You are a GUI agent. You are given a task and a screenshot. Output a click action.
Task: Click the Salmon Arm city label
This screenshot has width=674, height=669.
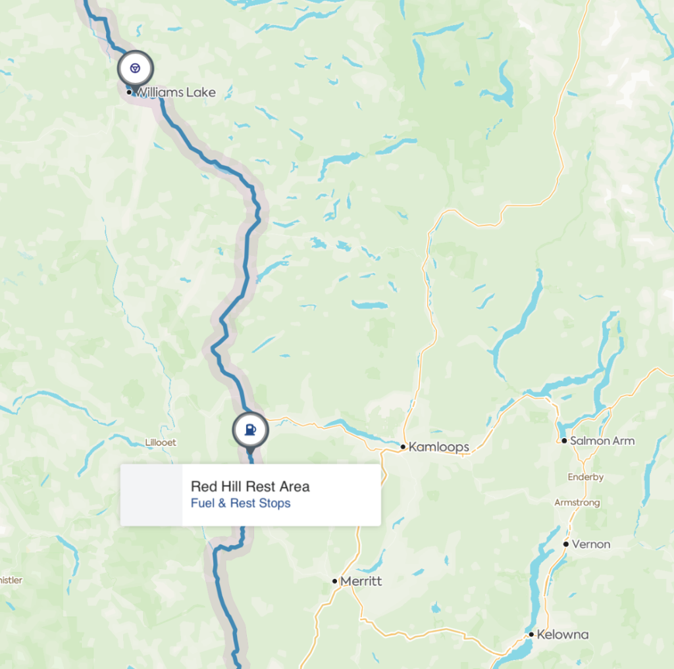coord(602,441)
